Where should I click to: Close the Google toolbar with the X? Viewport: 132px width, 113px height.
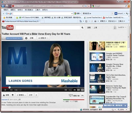[4, 13]
